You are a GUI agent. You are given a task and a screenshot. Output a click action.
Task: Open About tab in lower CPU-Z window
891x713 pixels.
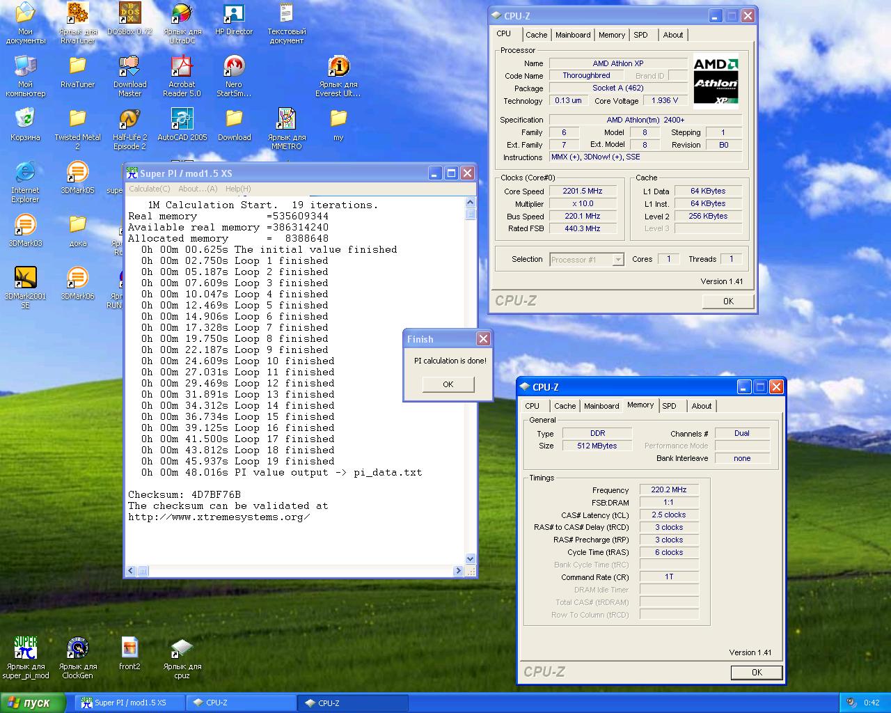[x=702, y=406]
